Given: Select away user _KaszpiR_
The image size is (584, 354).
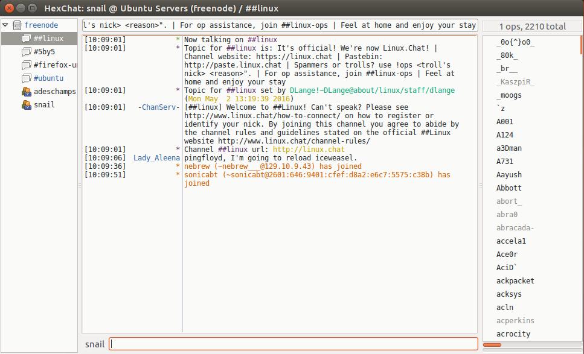Looking at the screenshot, I should pos(516,82).
